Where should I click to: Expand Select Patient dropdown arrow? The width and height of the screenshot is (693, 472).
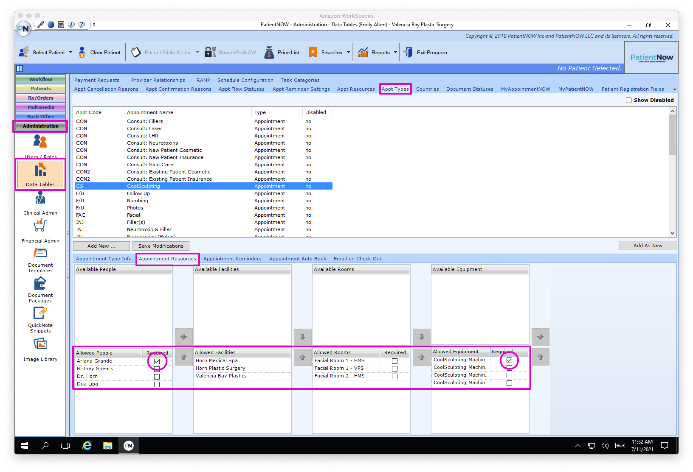[x=70, y=53]
